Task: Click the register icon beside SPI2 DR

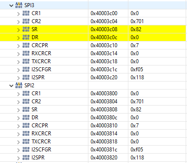Action: pyautogui.click(x=26, y=118)
